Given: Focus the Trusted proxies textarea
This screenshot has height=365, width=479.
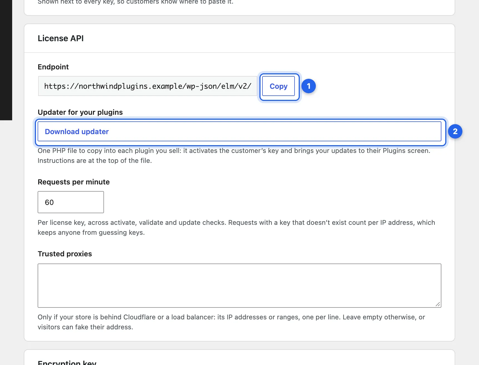Looking at the screenshot, I should tap(239, 286).
